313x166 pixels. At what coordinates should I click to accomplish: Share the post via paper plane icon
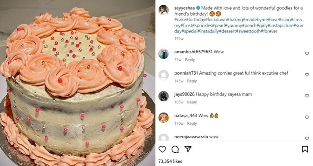point(188,149)
